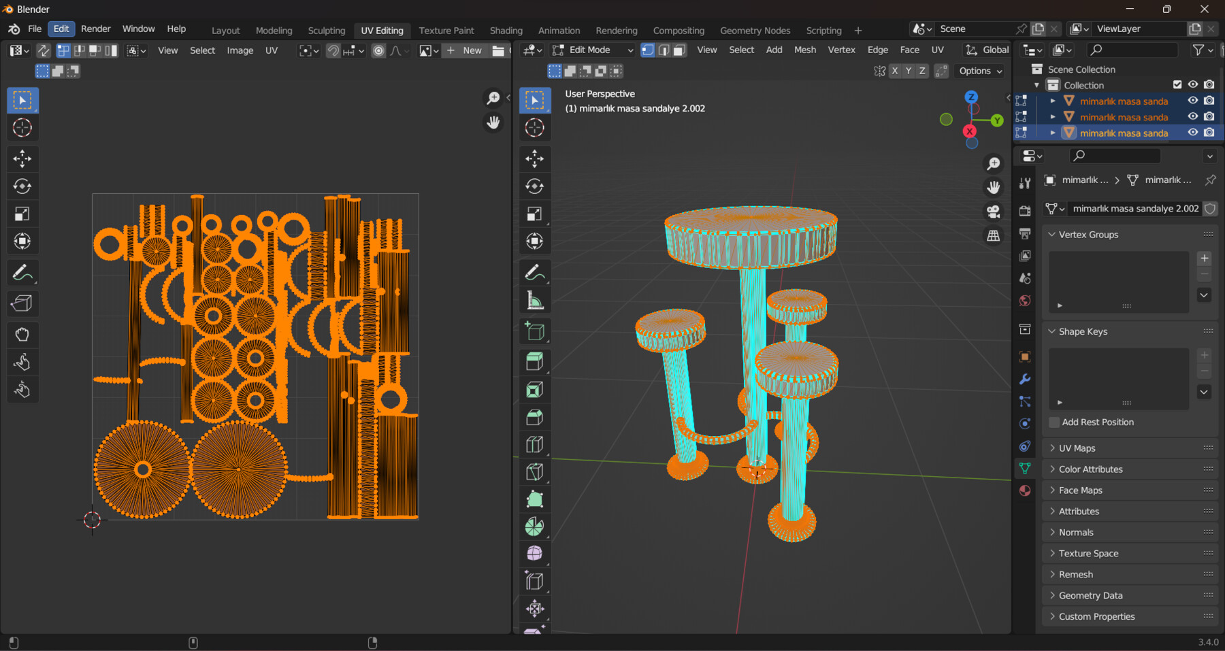This screenshot has width=1225, height=651.
Task: Disable camera render visibility for the Collection
Action: click(1209, 84)
